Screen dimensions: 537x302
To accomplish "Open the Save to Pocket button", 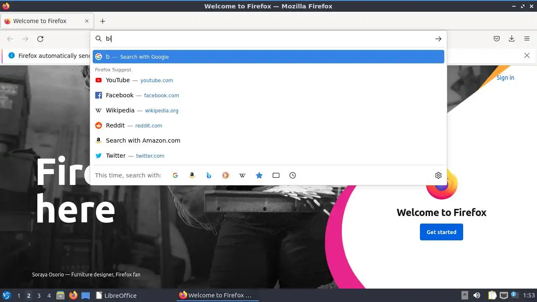I will 497,39.
